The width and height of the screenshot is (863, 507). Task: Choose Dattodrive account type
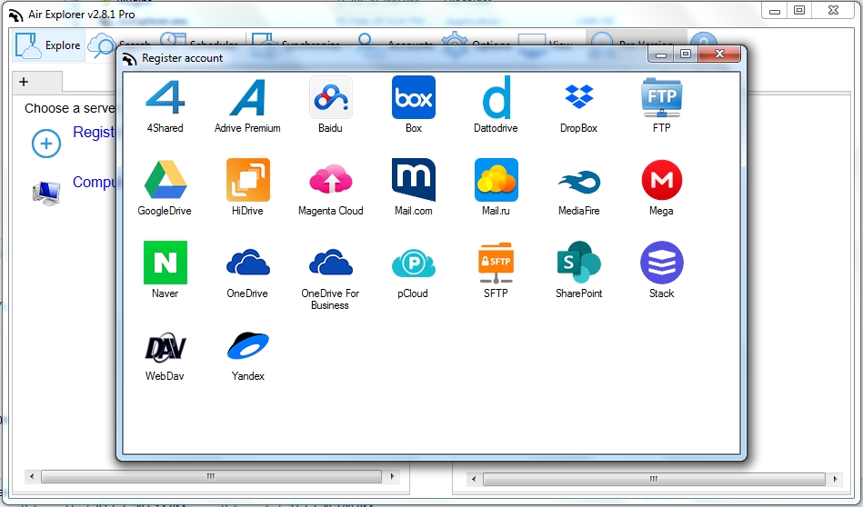[496, 97]
